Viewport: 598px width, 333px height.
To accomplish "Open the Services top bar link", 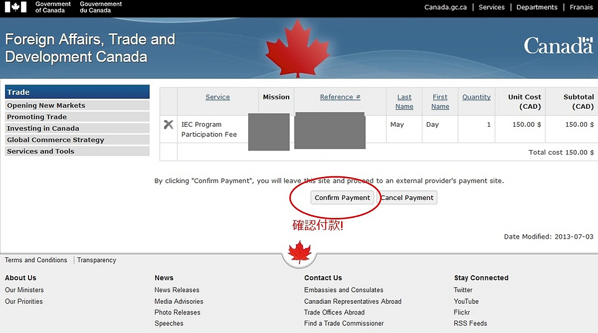I will pyautogui.click(x=492, y=7).
